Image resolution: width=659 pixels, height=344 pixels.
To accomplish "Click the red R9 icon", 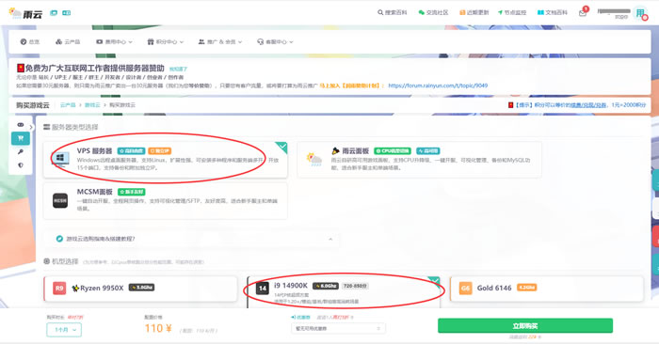I will 59,289.
